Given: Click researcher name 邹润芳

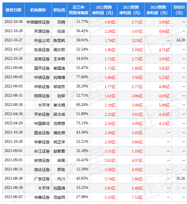Looking at the screenshot, I should (x=59, y=87).
